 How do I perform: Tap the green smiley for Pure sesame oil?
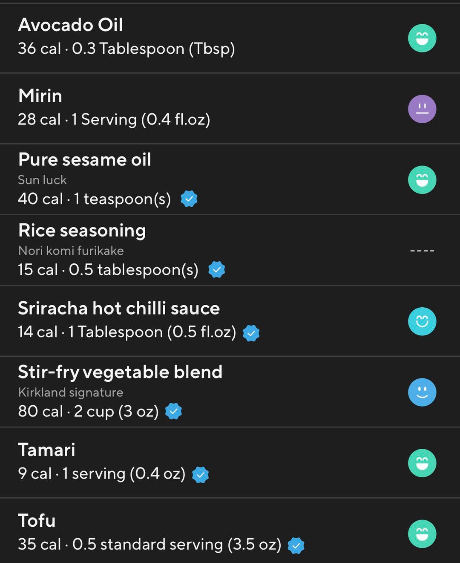422,179
